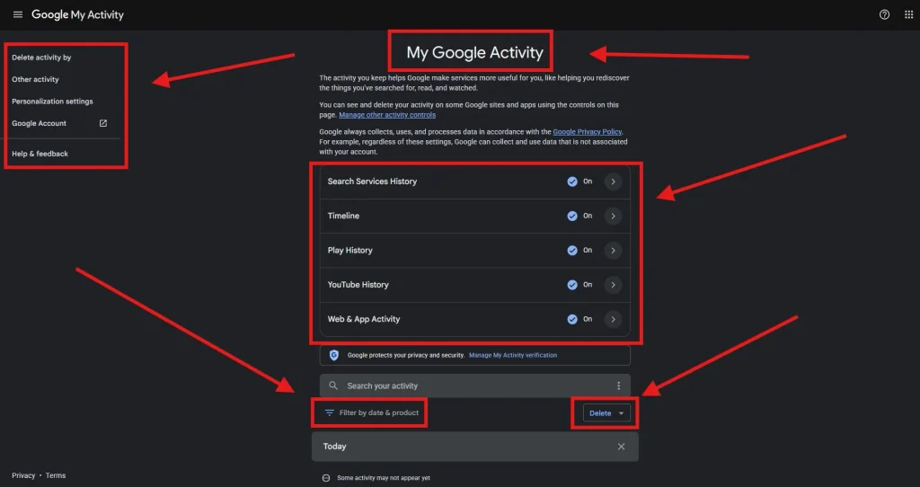920x487 pixels.
Task: Close the Today group with X
Action: (x=621, y=447)
